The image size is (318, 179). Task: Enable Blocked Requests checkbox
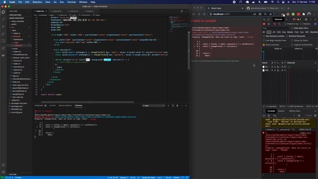coord(287,36)
